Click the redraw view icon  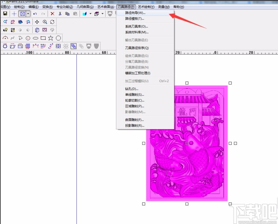(x=13, y=22)
